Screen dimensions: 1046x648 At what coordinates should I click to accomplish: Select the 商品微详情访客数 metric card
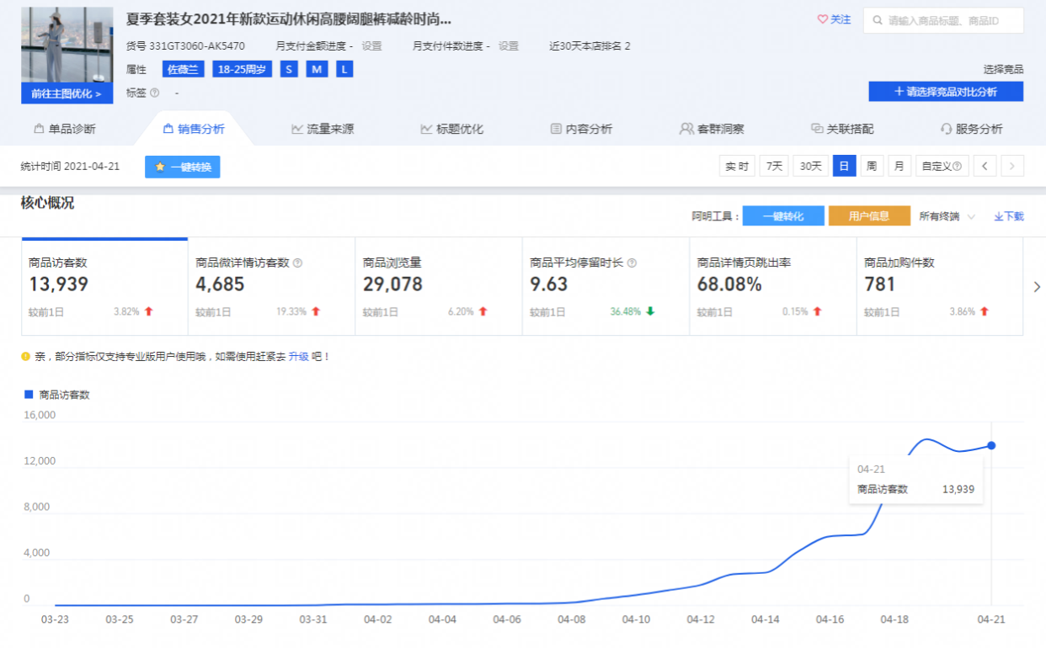point(271,287)
